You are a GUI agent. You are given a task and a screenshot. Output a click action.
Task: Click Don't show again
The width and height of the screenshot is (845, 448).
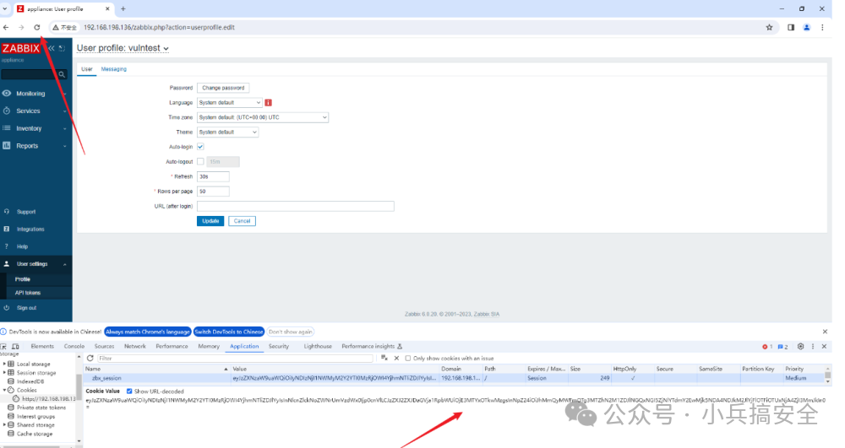(291, 332)
